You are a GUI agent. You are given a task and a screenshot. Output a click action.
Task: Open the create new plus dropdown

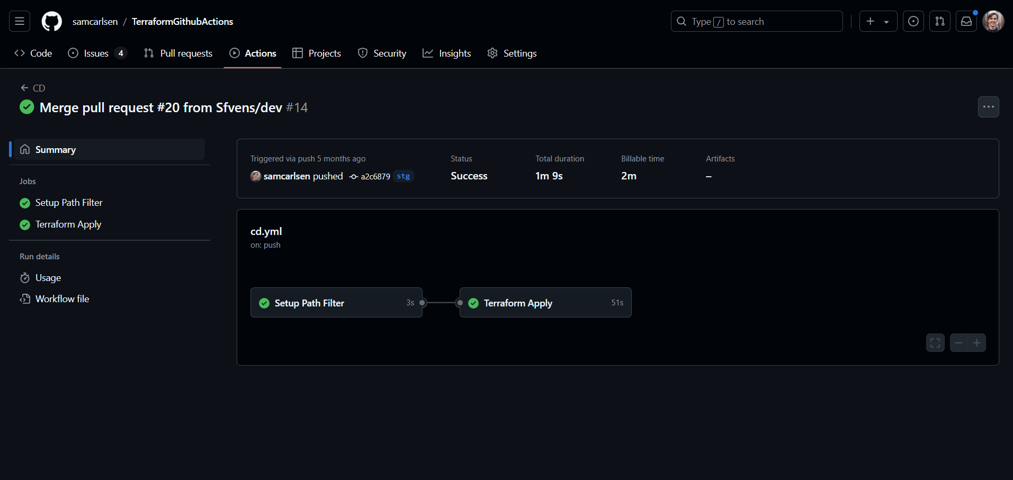[x=878, y=21]
